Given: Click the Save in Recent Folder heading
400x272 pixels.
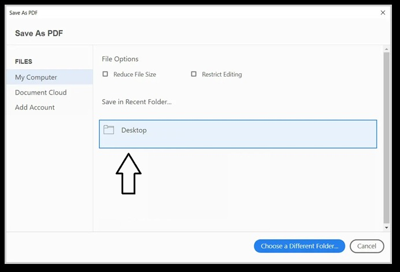Looking at the screenshot, I should pyautogui.click(x=137, y=102).
